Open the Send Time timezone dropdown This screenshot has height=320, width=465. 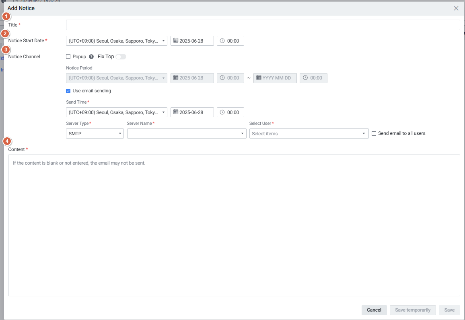coord(116,112)
